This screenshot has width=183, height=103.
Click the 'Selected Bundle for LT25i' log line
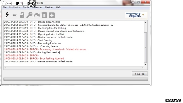(x=59, y=25)
